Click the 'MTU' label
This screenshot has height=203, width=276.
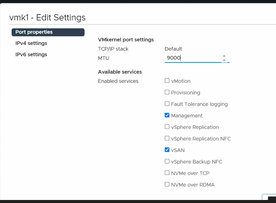[103, 58]
